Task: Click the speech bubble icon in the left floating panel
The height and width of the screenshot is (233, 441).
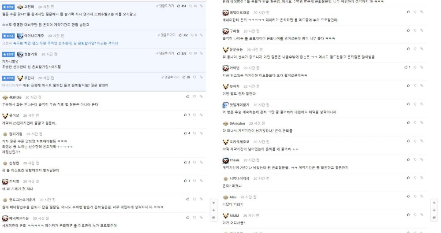Action: [x=213, y=217]
